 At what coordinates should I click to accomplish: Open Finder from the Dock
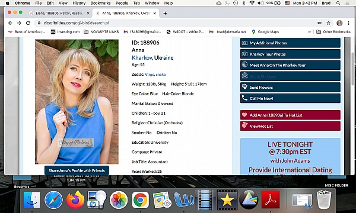pyautogui.click(x=32, y=200)
